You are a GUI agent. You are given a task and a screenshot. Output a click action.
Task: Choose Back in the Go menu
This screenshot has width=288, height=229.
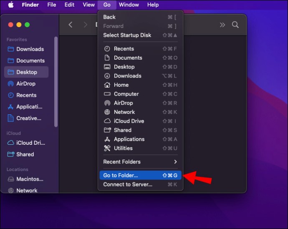click(141, 17)
